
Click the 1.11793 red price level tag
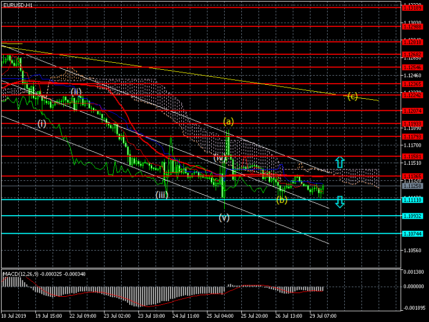(412, 136)
